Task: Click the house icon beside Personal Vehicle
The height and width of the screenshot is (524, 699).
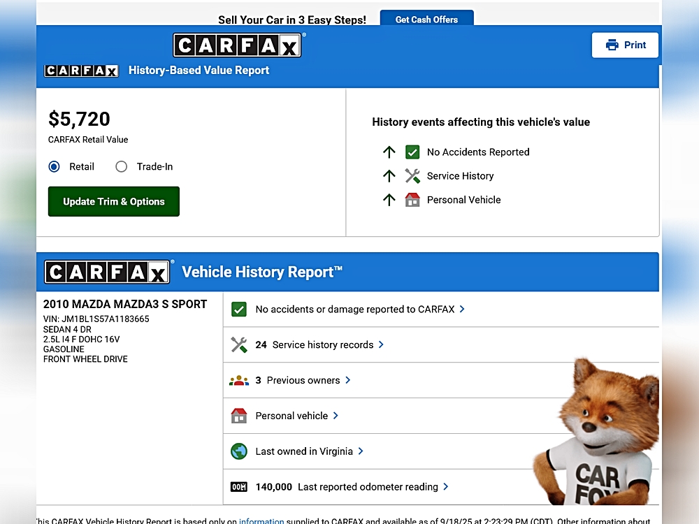Action: click(412, 200)
